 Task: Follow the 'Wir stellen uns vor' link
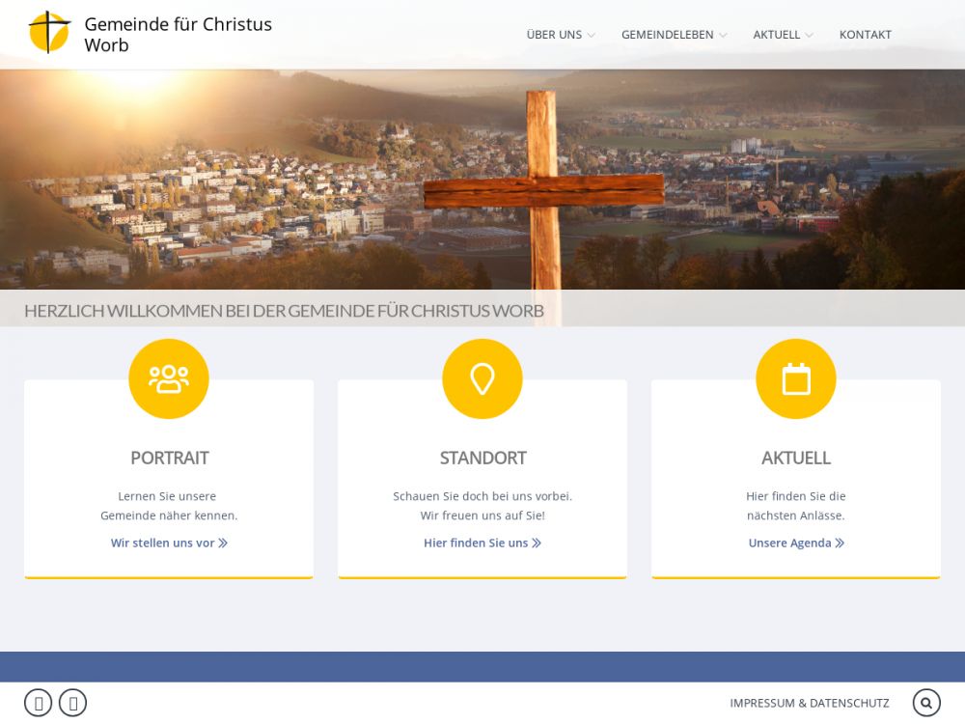(169, 543)
